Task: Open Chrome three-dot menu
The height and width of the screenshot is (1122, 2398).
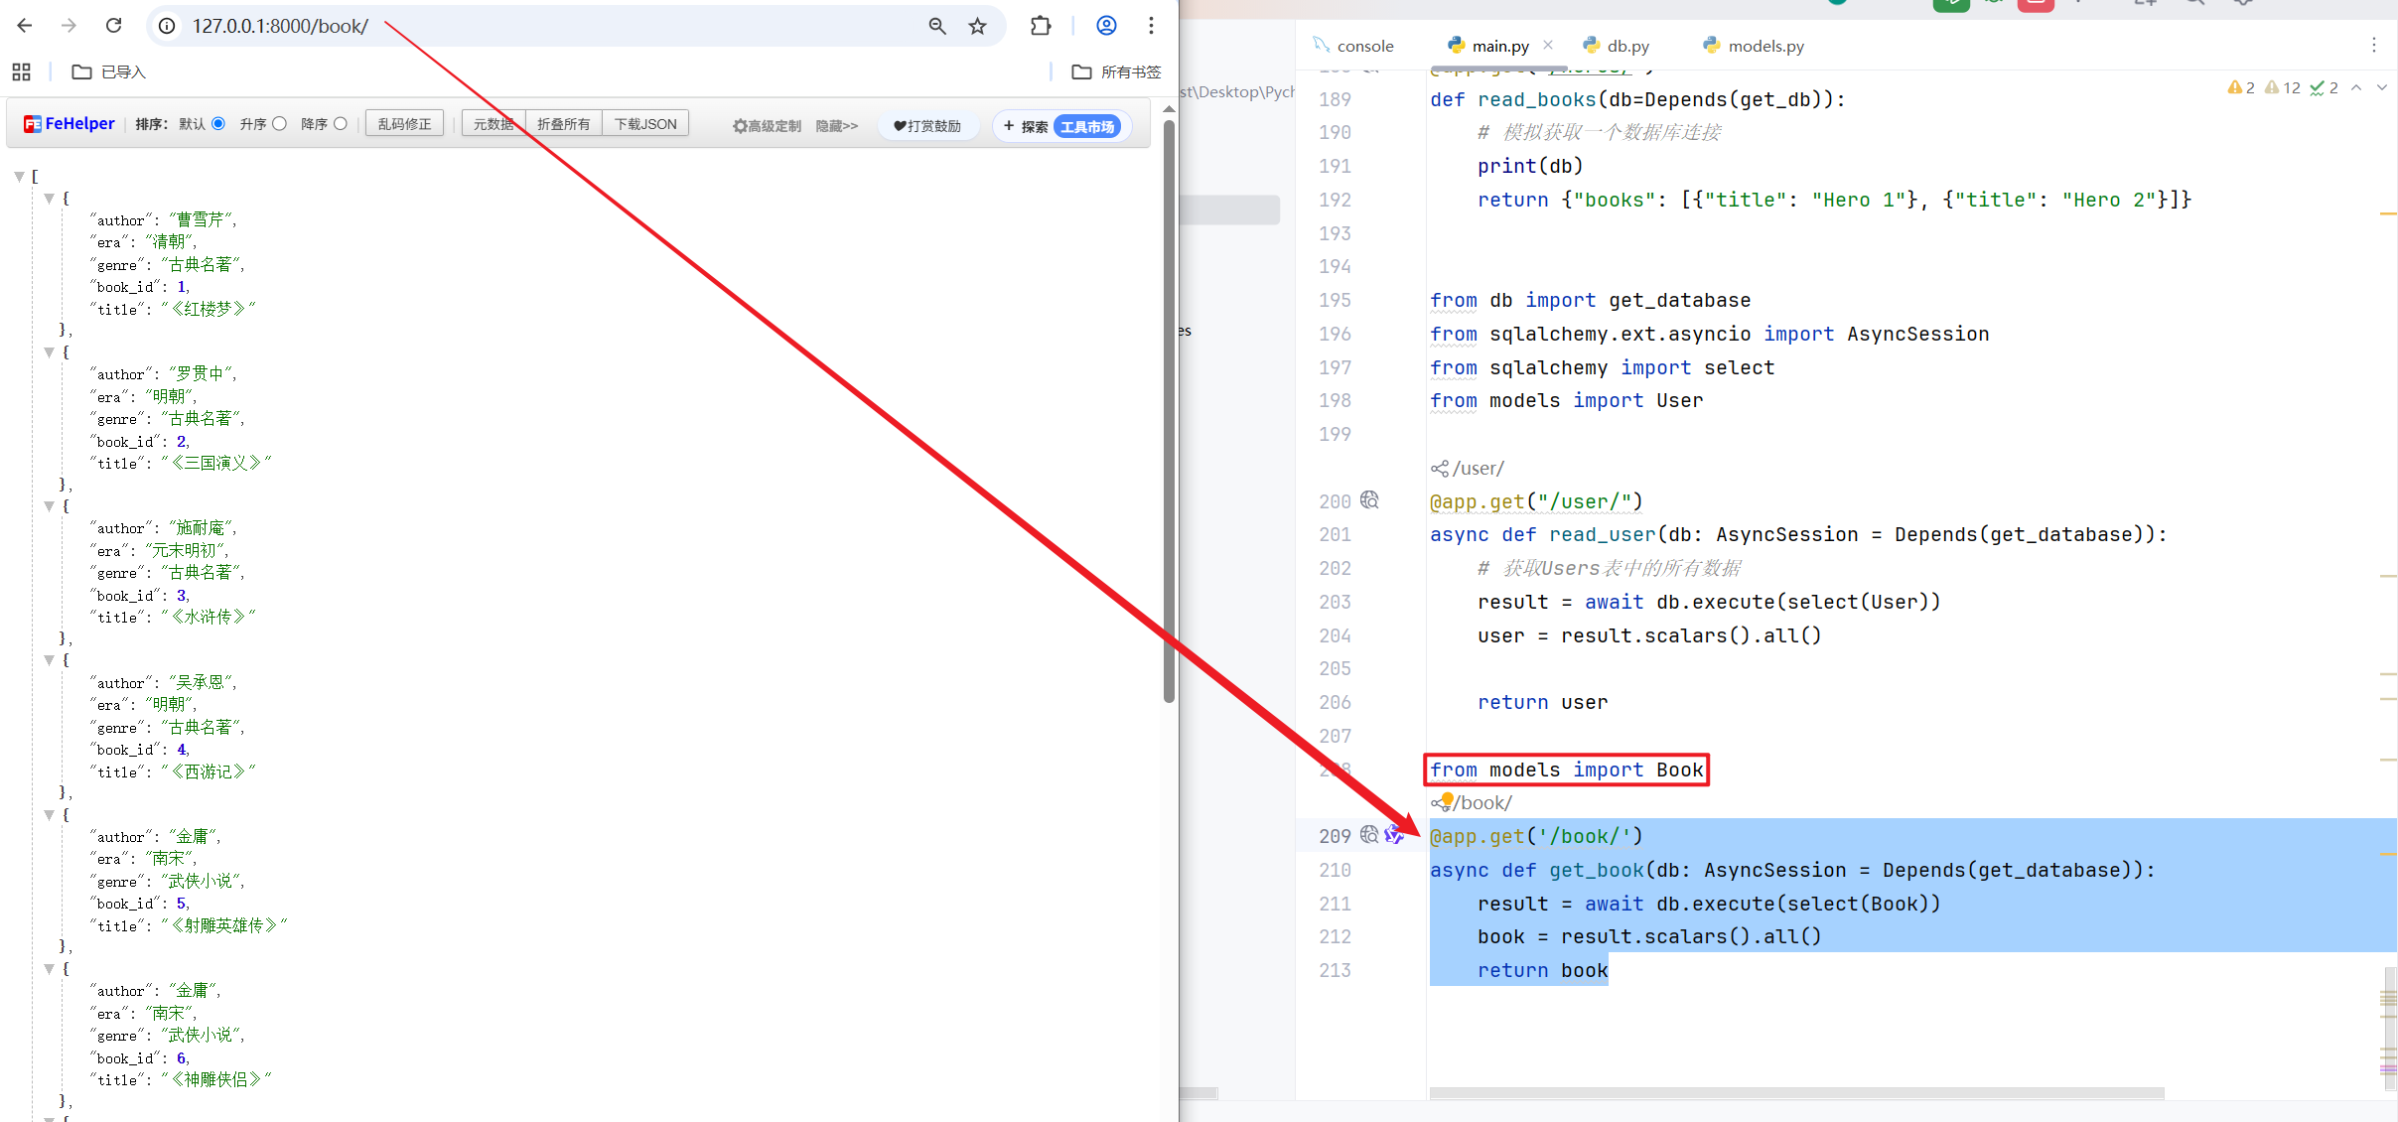Action: pyautogui.click(x=1151, y=26)
